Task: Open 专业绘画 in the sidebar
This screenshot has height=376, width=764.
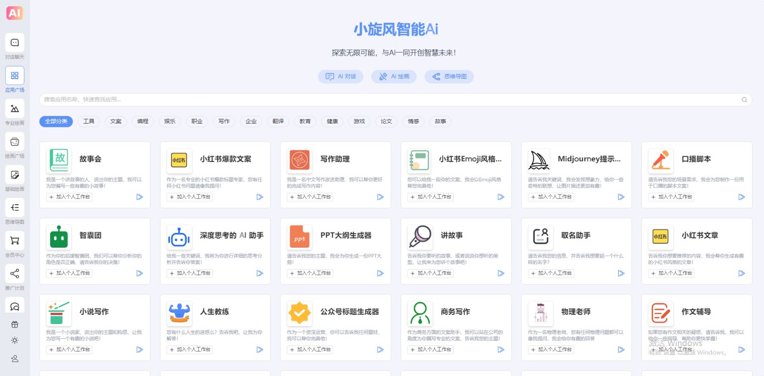Action: tap(15, 109)
